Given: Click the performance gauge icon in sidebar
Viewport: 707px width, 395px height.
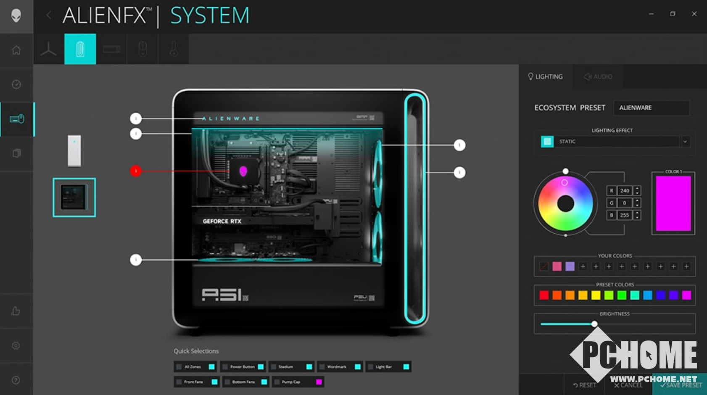Looking at the screenshot, I should [x=16, y=84].
